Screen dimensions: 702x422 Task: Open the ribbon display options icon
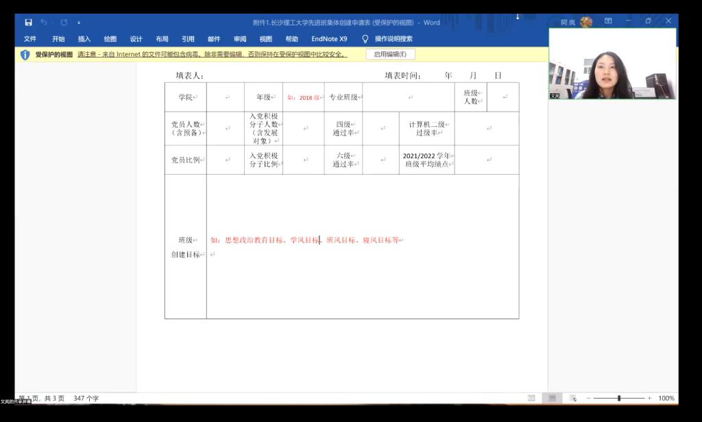(x=608, y=22)
